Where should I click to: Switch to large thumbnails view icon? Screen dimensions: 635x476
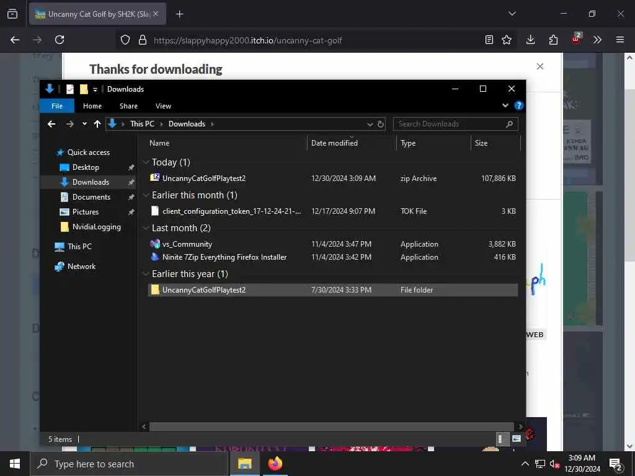click(x=517, y=439)
